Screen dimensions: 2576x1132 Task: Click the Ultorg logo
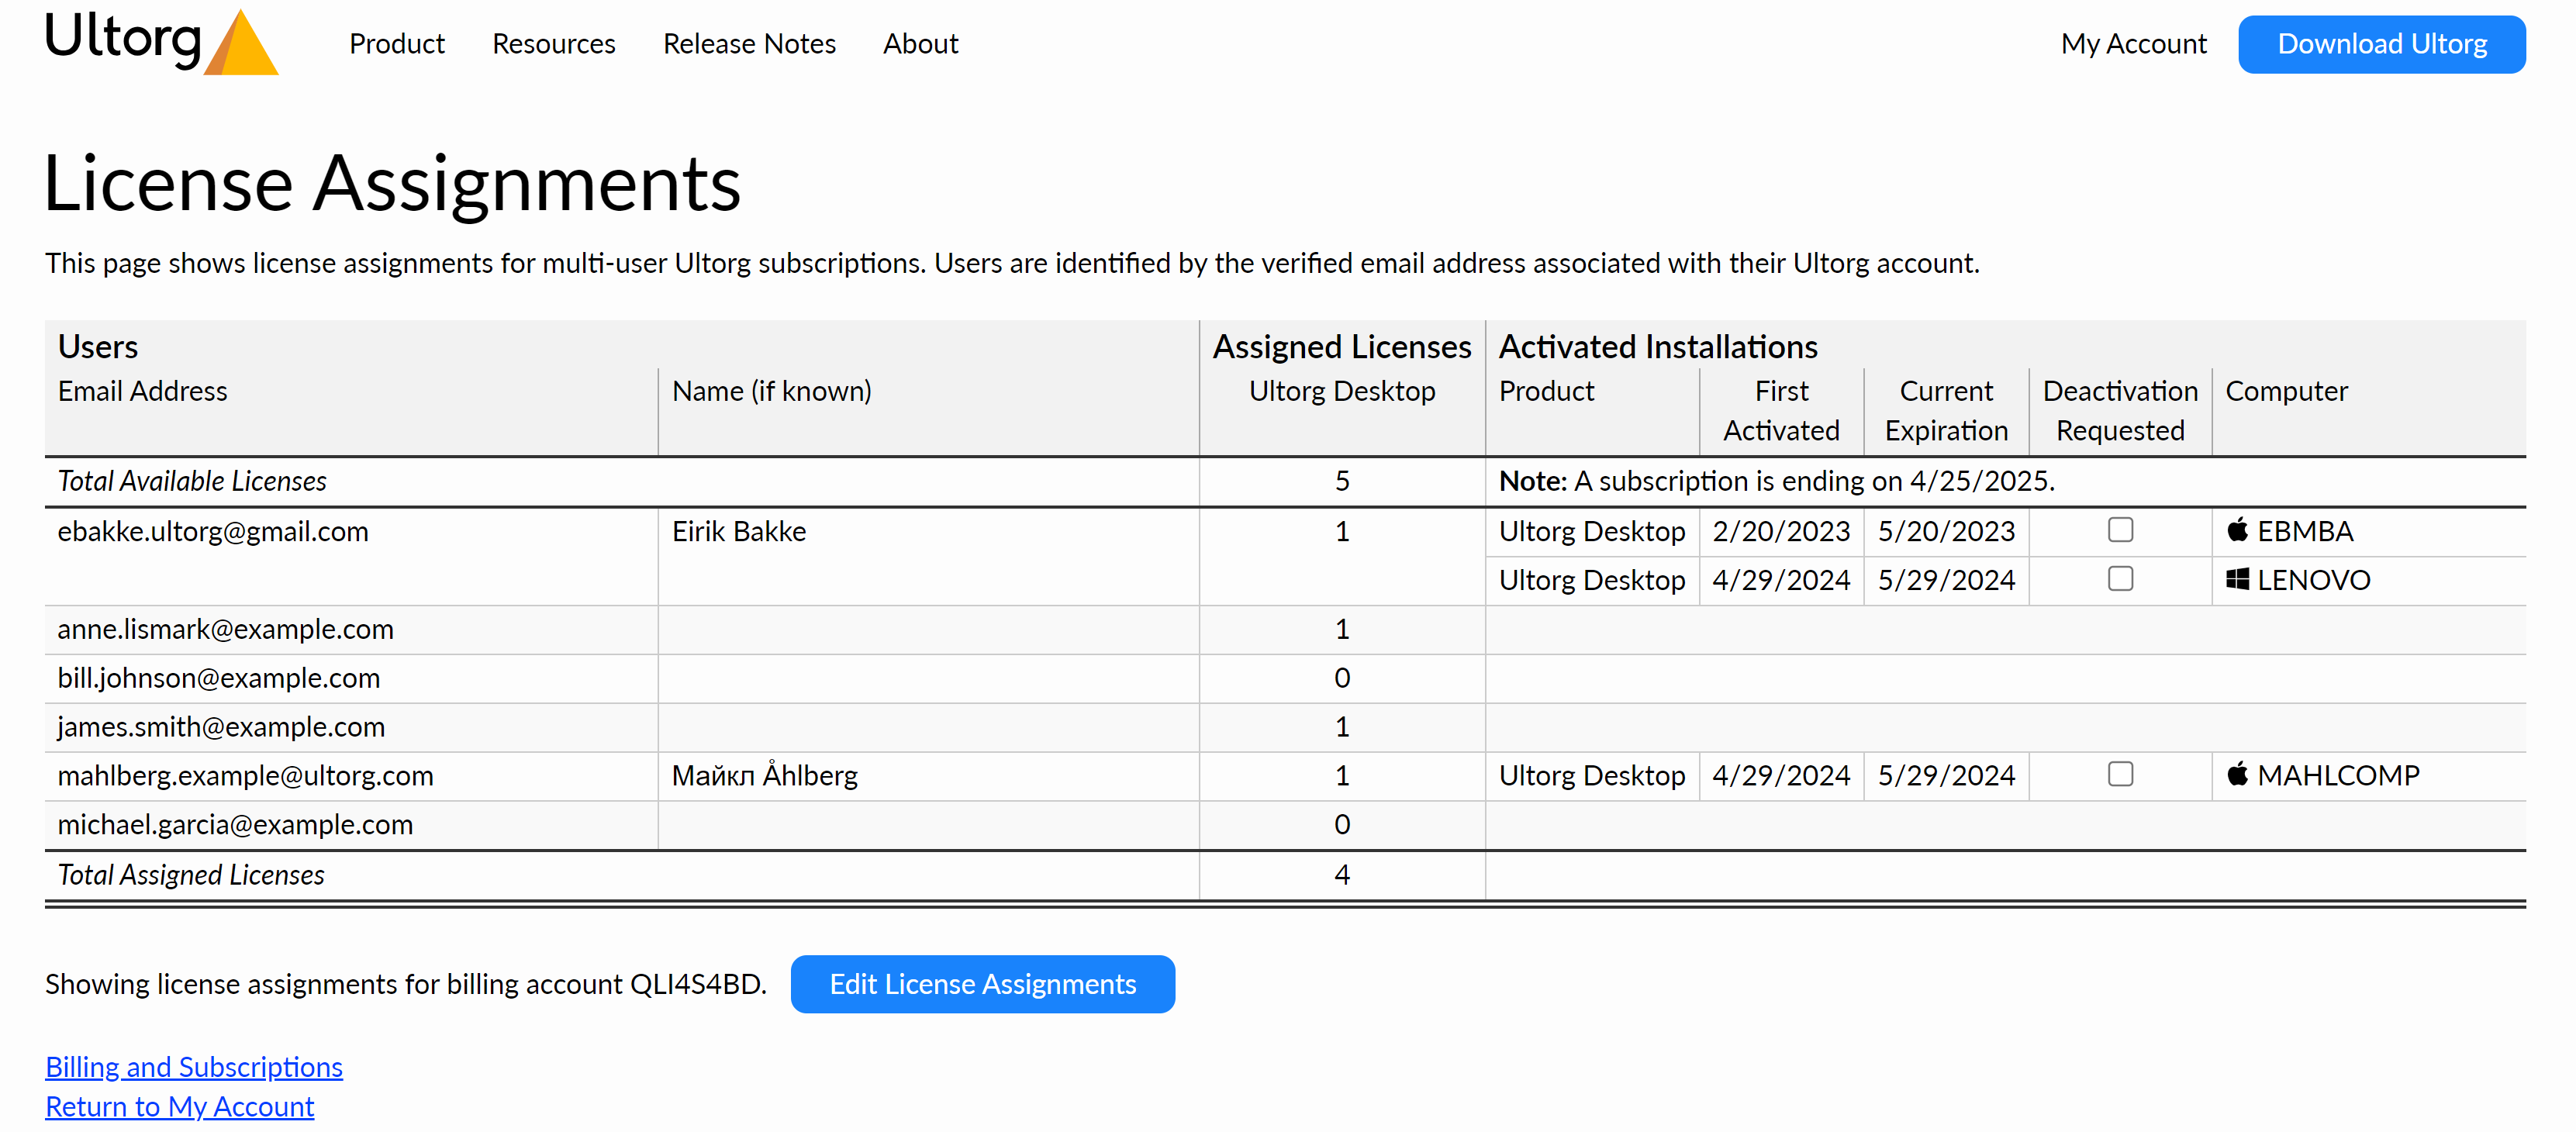pos(161,42)
